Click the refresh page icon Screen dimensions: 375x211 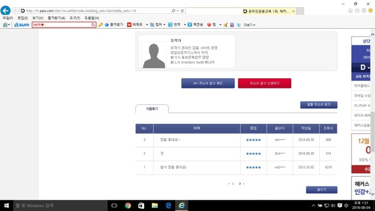pyautogui.click(x=182, y=11)
